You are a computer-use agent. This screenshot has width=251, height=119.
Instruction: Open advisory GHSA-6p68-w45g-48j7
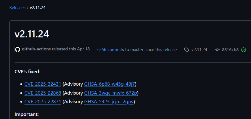(110, 84)
